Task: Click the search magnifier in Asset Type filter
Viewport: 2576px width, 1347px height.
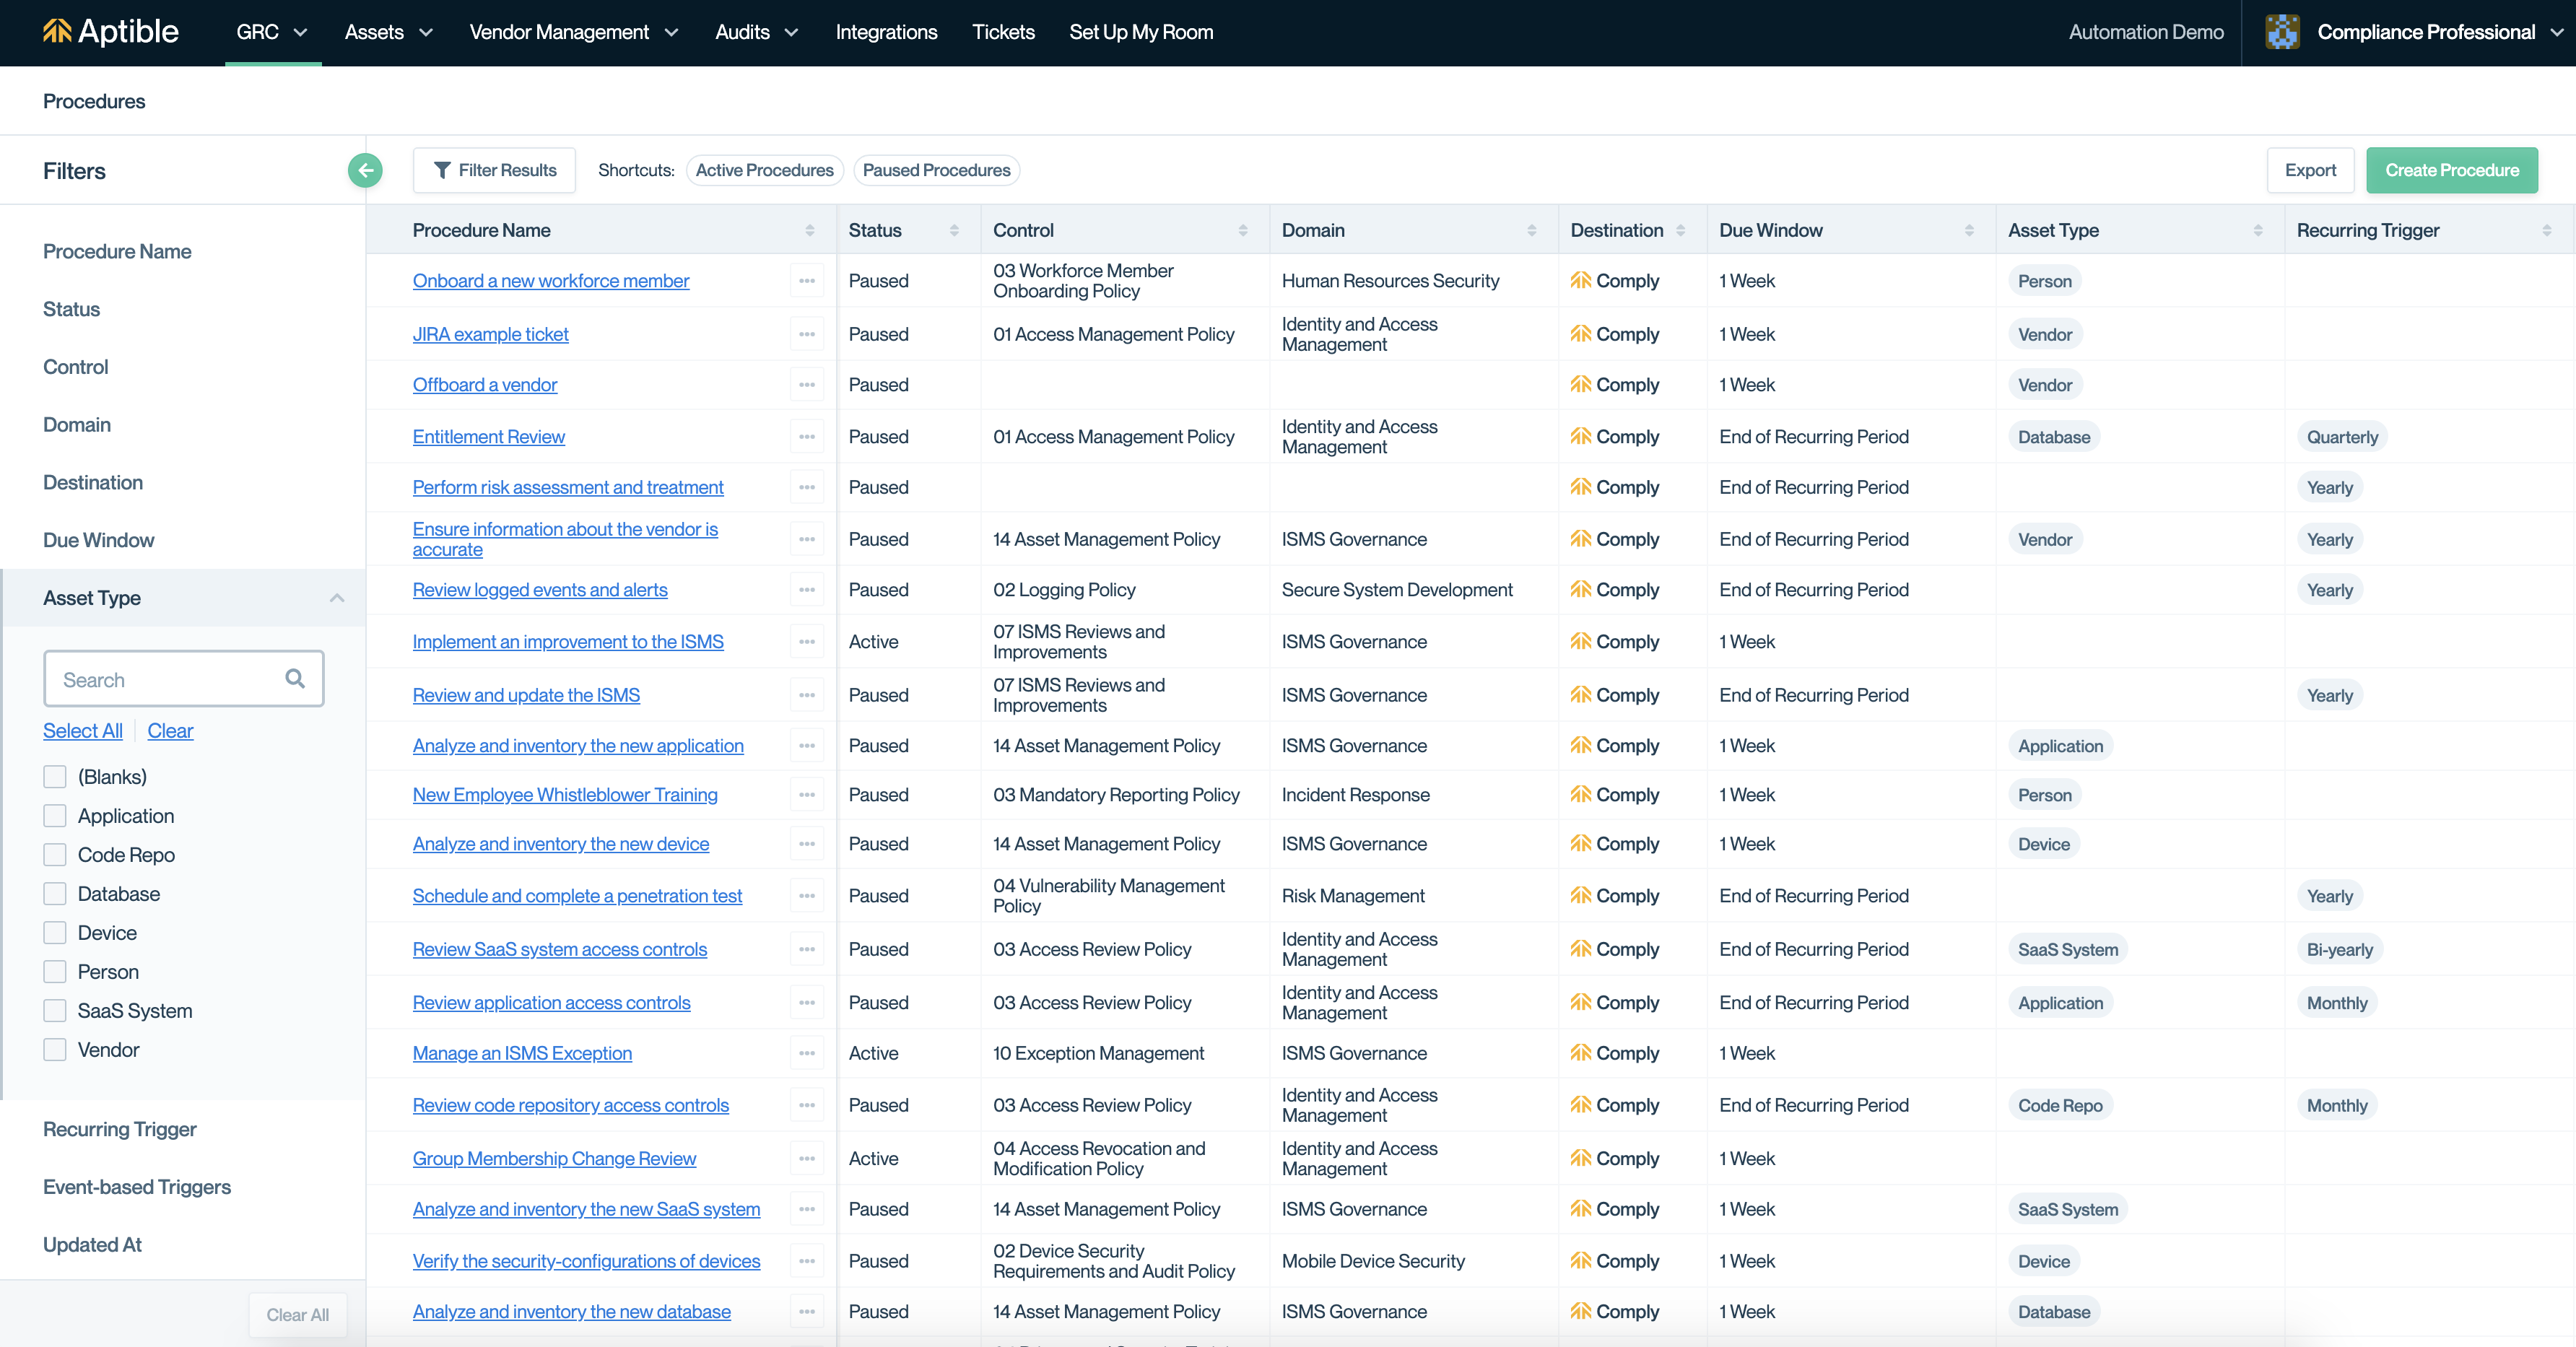Action: click(x=295, y=679)
